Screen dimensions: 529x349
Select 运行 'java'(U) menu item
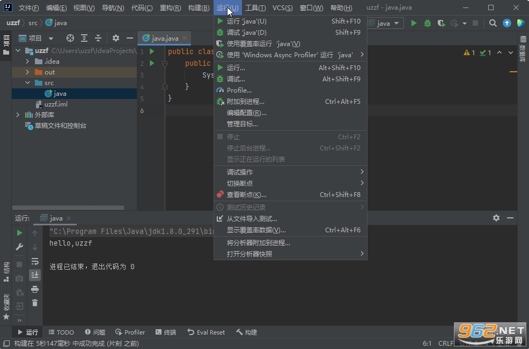(x=290, y=21)
